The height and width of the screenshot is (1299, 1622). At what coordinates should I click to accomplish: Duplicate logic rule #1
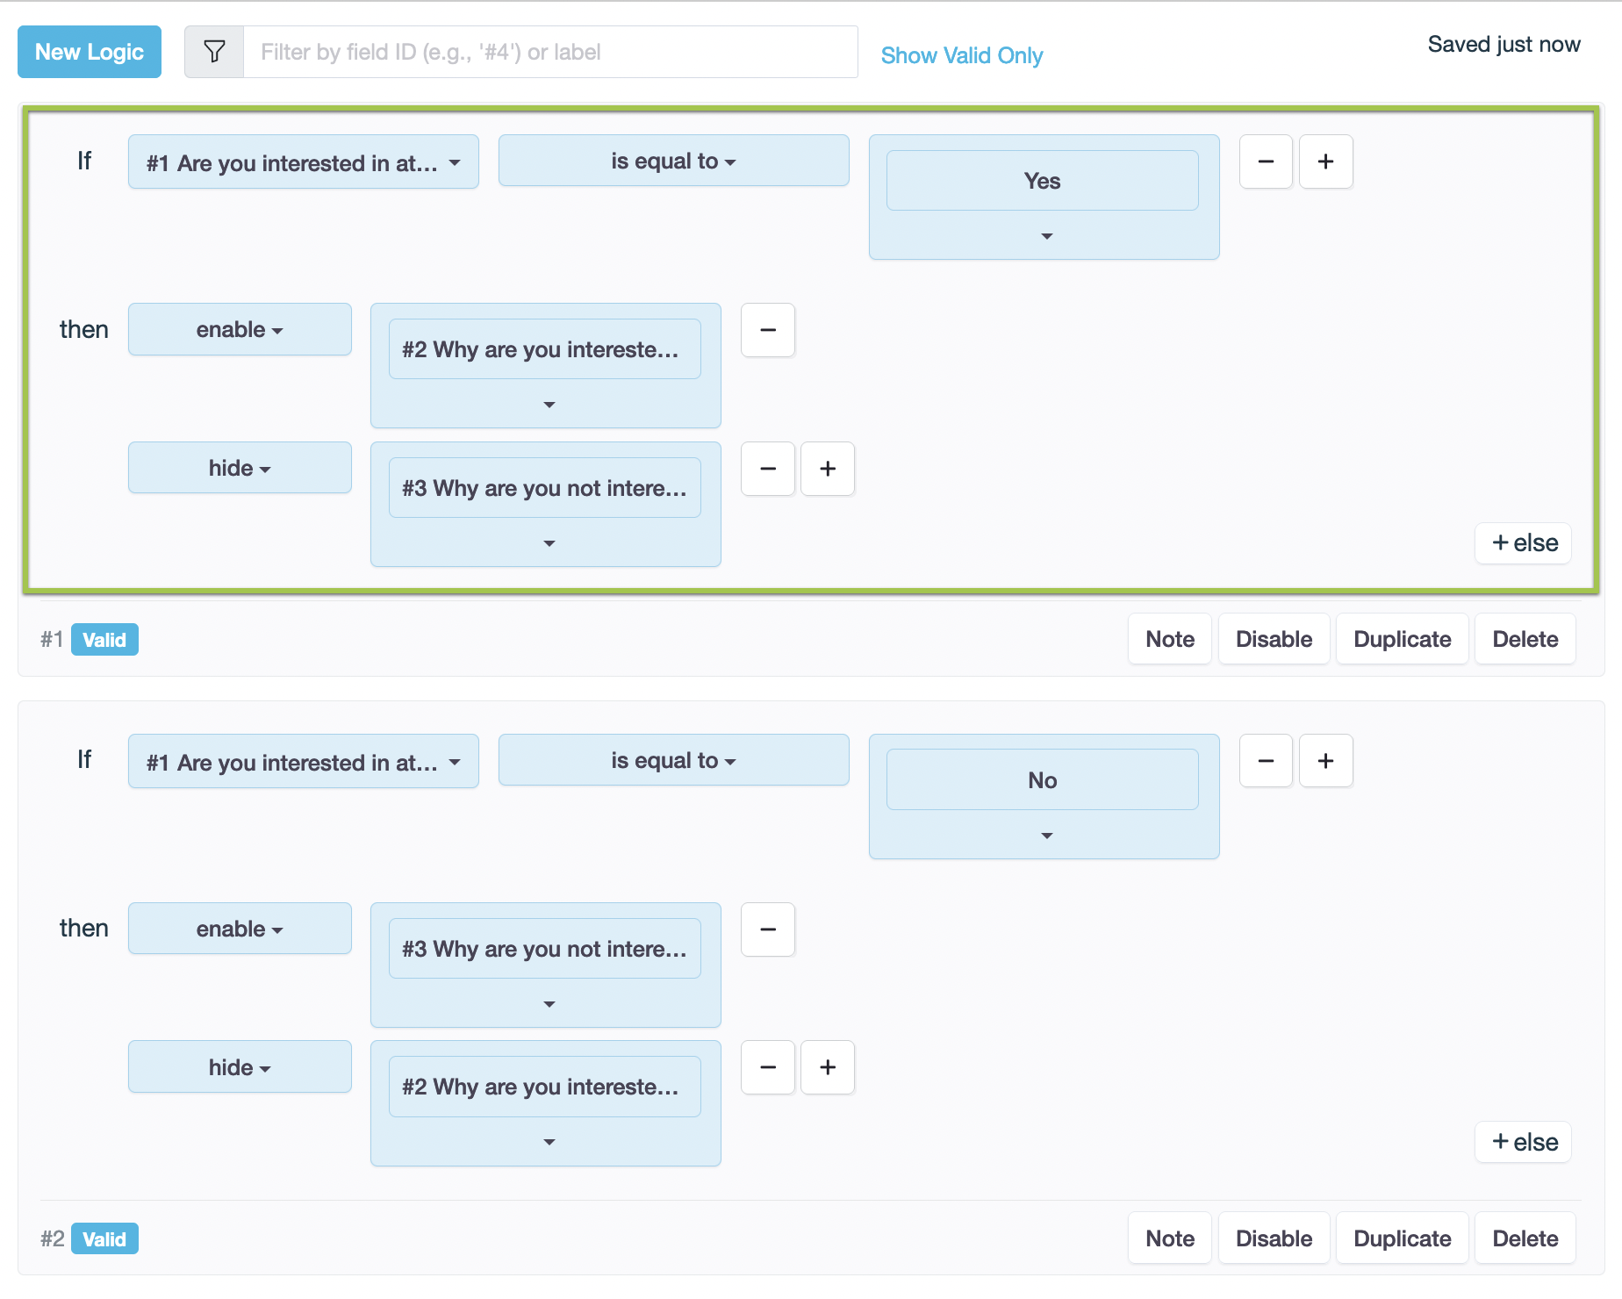pos(1402,639)
